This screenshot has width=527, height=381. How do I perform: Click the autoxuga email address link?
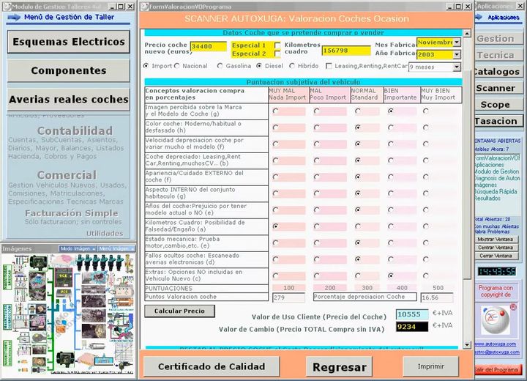(x=497, y=352)
